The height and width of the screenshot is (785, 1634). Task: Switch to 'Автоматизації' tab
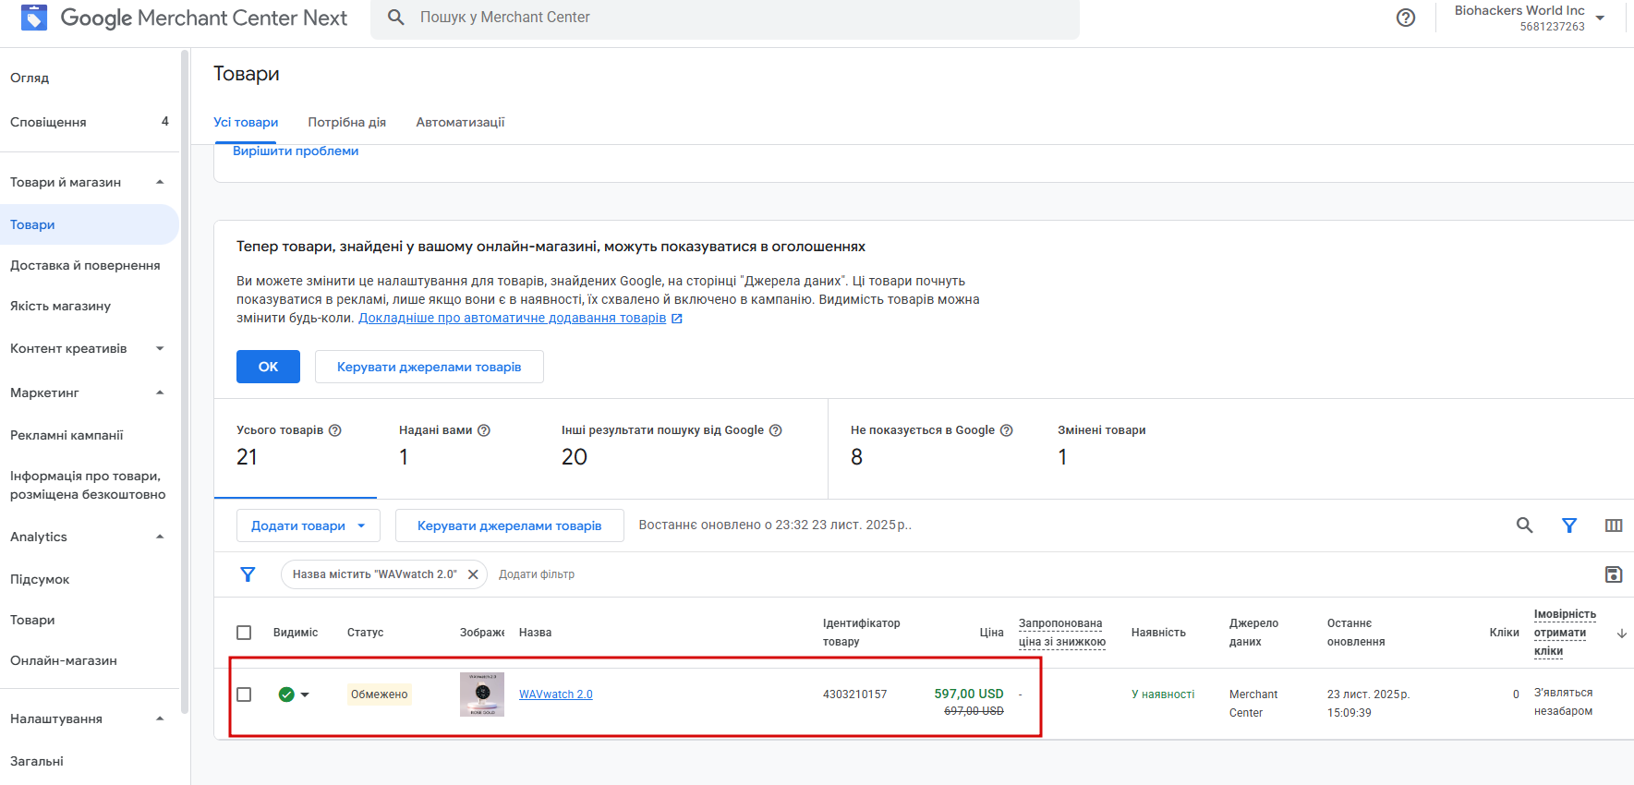tap(460, 122)
